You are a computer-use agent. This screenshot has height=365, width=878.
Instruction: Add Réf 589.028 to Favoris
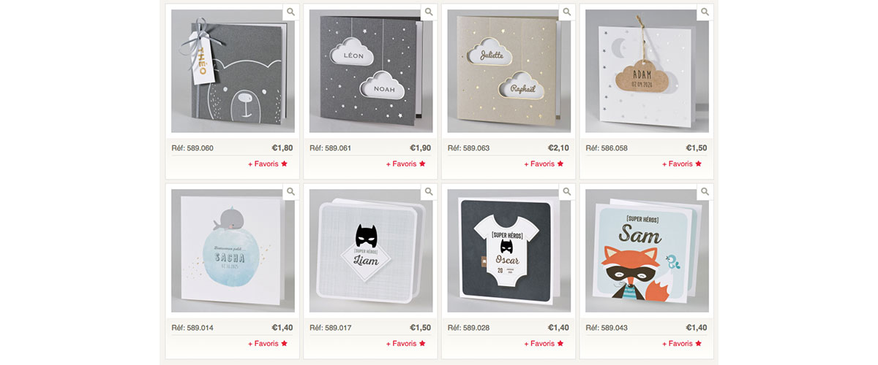point(544,344)
